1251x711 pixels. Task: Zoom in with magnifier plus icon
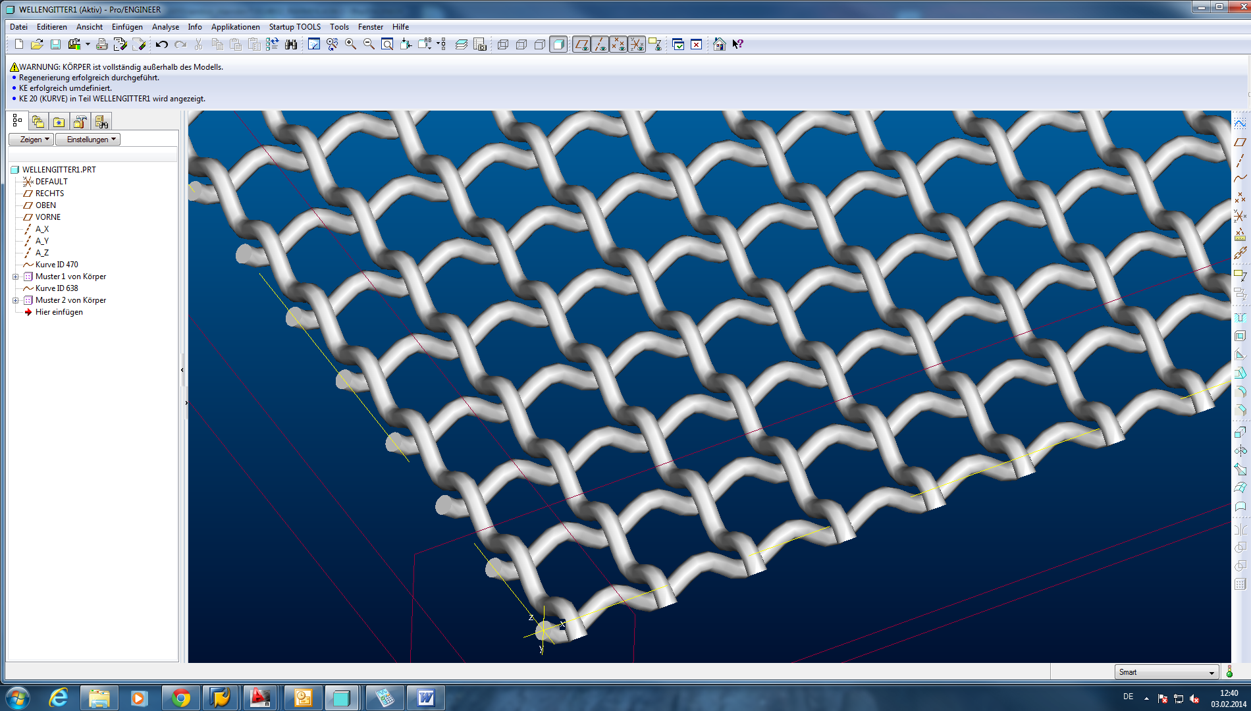[x=351, y=44]
